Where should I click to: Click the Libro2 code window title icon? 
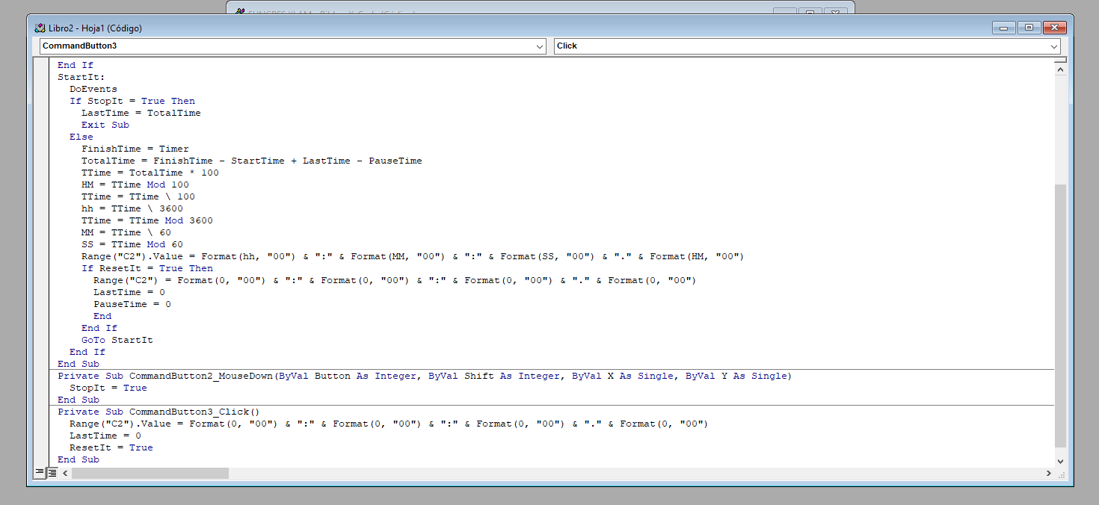(40, 28)
